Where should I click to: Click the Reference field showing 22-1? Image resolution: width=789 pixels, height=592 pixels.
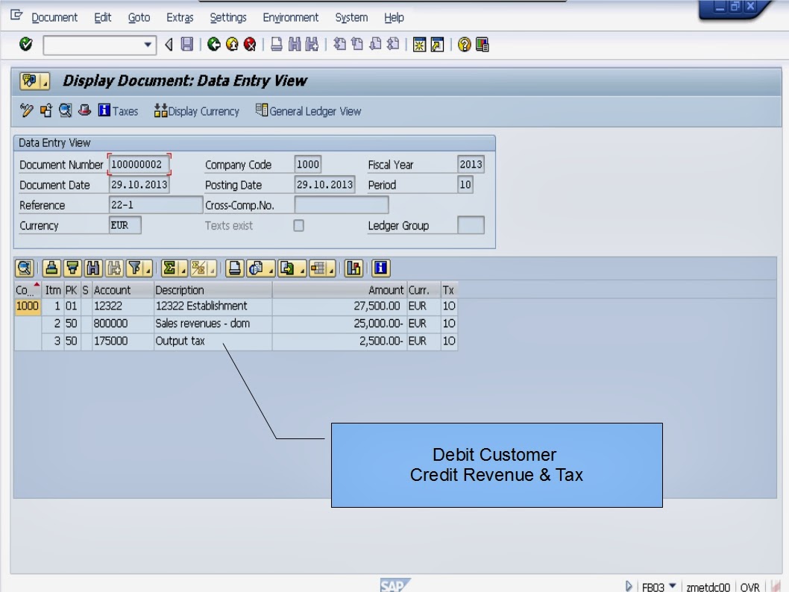tap(155, 205)
